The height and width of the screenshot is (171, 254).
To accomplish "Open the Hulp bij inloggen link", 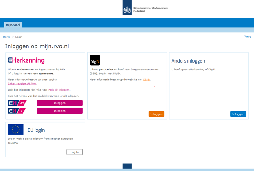I will 59,90.
